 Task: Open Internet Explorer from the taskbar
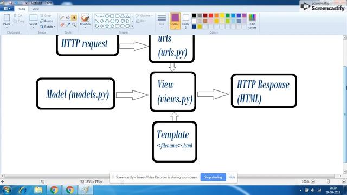tap(23, 190)
